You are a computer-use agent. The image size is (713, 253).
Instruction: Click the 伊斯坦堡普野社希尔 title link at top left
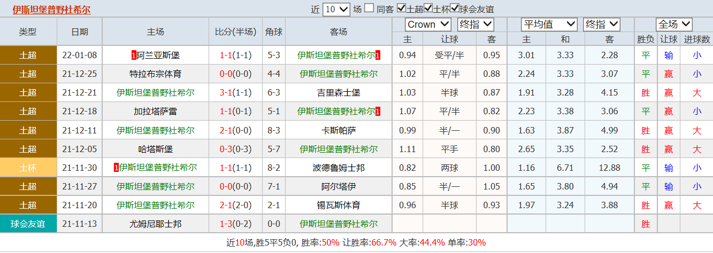(x=51, y=10)
